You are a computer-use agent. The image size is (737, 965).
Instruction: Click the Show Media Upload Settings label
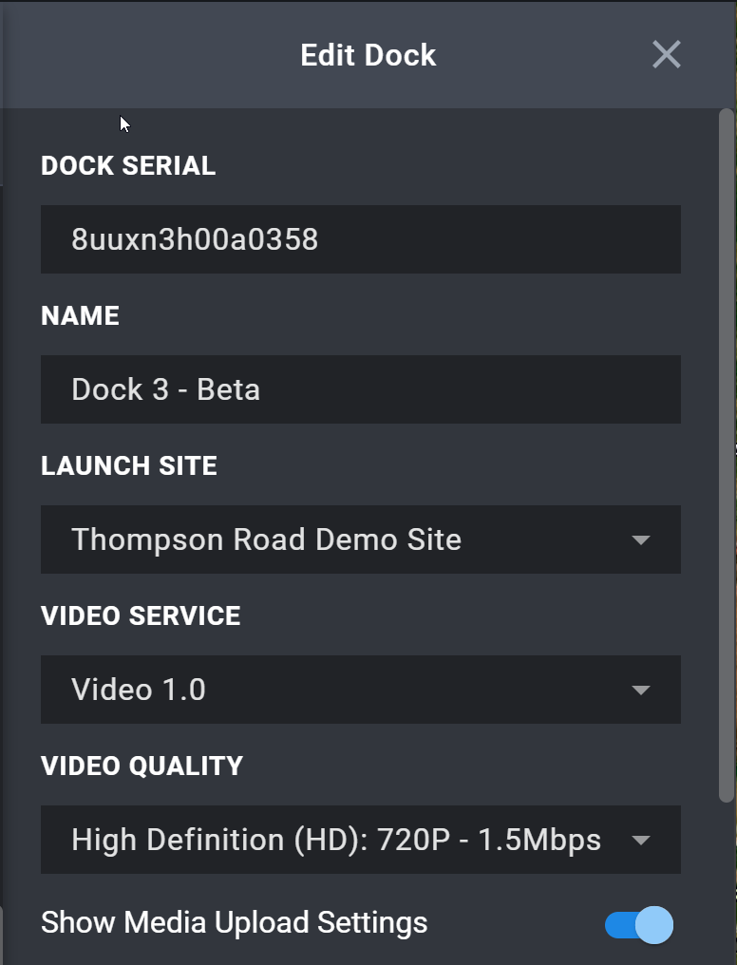click(234, 921)
